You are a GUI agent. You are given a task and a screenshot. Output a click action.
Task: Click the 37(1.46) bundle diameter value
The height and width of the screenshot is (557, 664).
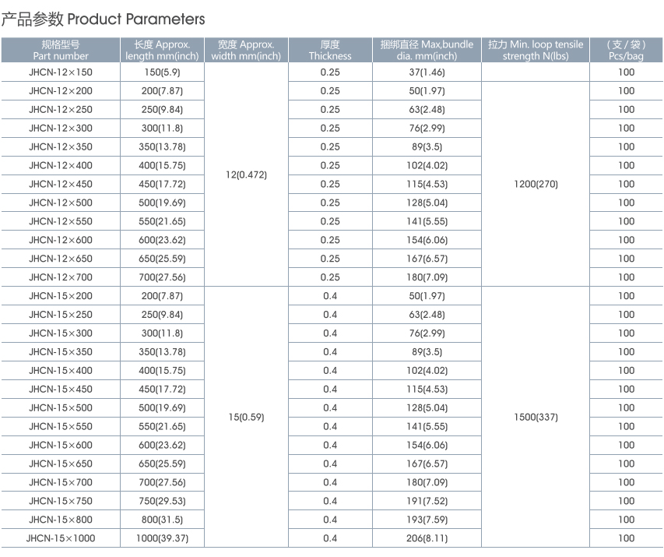click(427, 72)
